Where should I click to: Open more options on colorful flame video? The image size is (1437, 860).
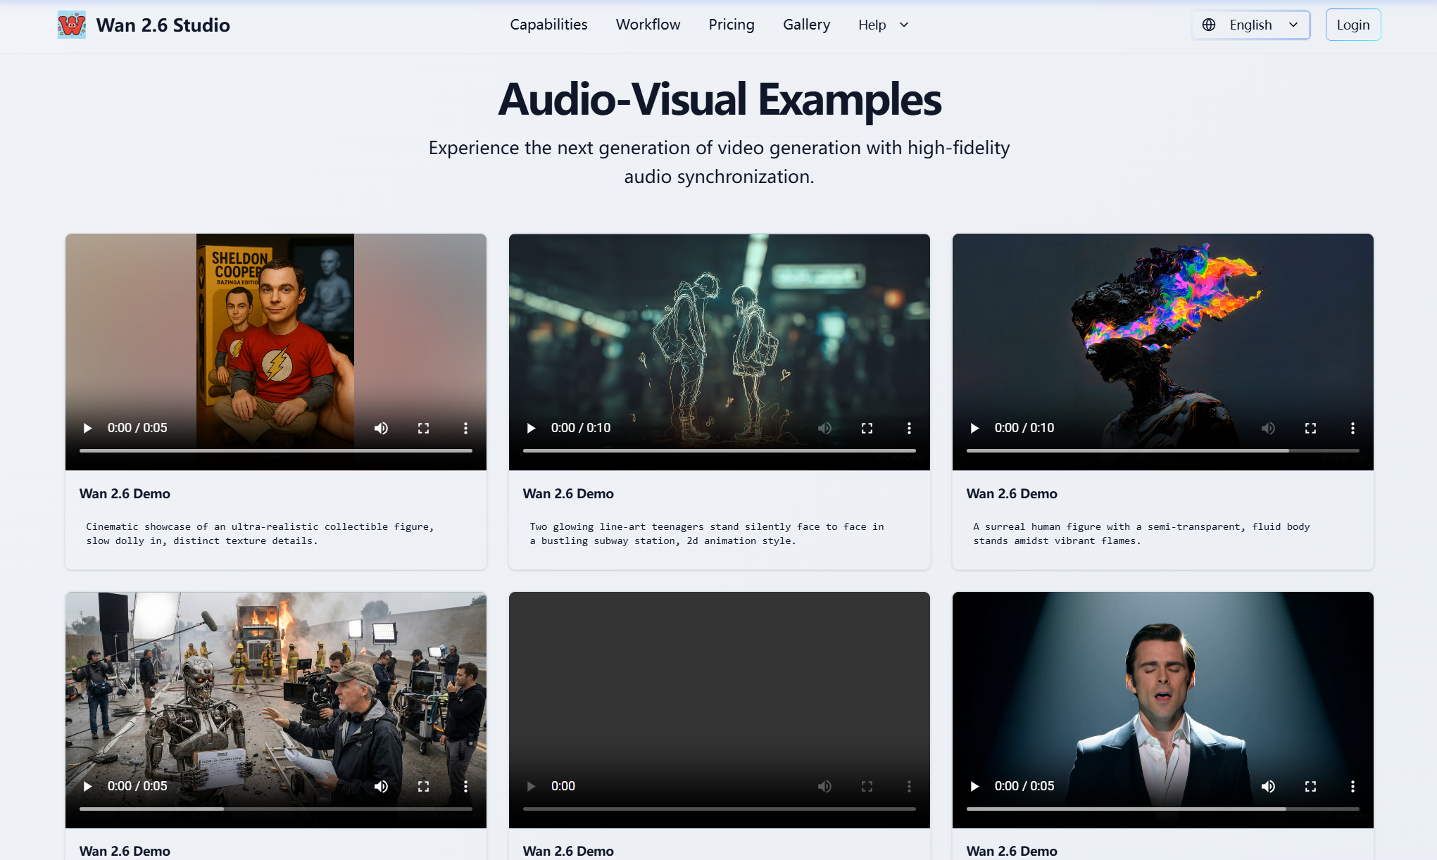click(1353, 428)
